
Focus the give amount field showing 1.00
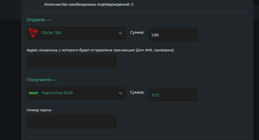pos(173,35)
